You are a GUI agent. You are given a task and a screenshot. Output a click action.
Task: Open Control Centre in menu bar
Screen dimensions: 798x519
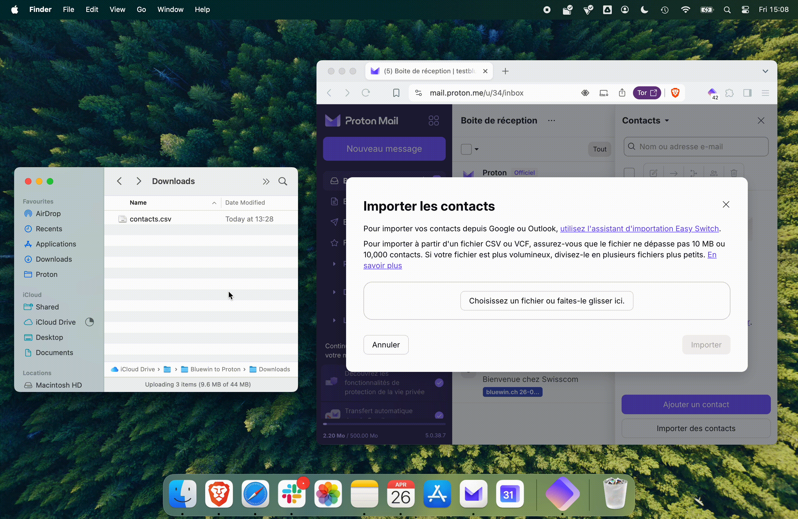[x=745, y=10]
